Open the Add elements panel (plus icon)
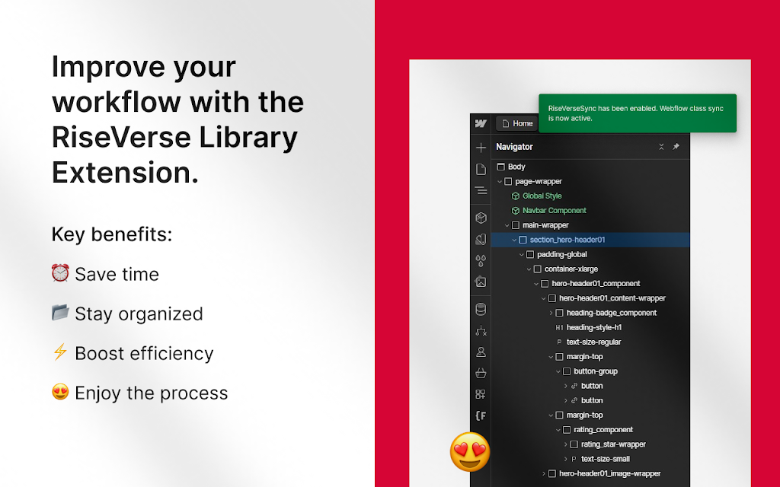This screenshot has width=780, height=487. click(481, 148)
